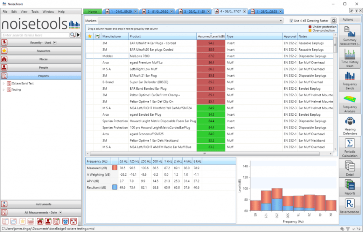Click the add project documents icon
Image resolution: width=363 pixels, height=232 pixels.
point(56,221)
